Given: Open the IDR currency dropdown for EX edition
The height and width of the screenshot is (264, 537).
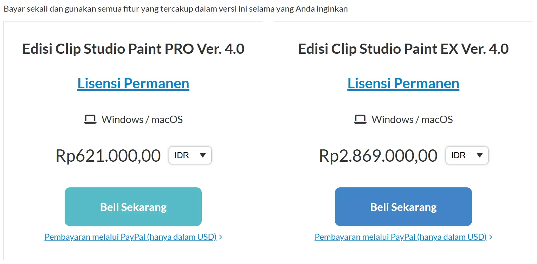Looking at the screenshot, I should click(x=467, y=155).
